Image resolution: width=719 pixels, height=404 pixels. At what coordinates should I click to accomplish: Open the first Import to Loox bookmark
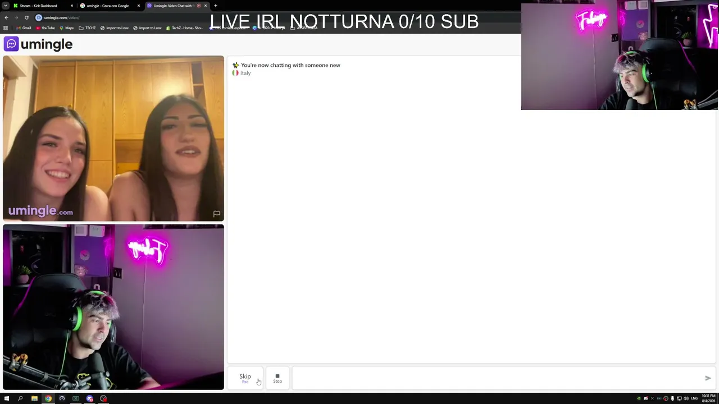pyautogui.click(x=114, y=28)
